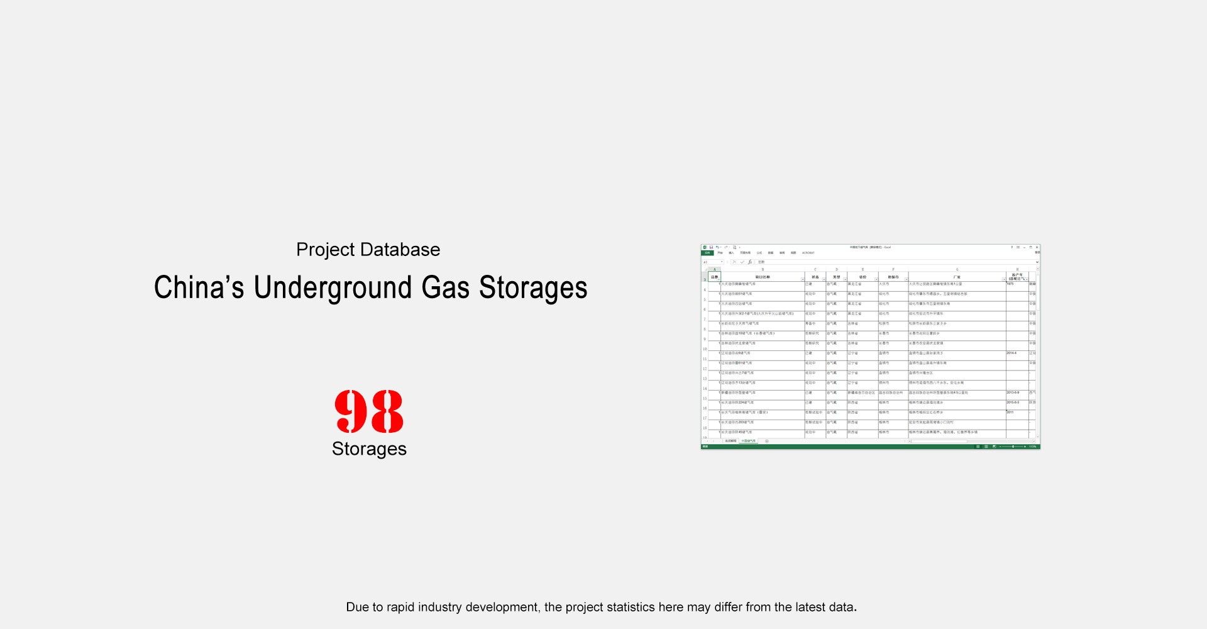Select column header A in the spreadsheet
Viewport: 1207px width, 629px height.
pyautogui.click(x=715, y=269)
